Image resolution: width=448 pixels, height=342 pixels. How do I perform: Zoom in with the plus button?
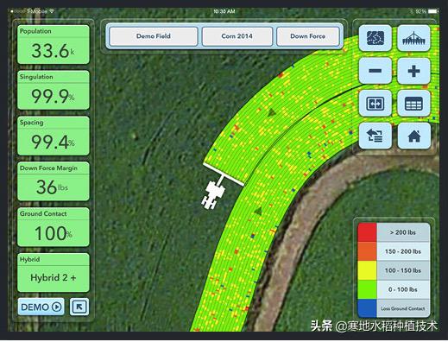pos(413,71)
